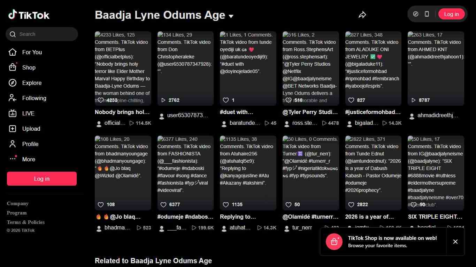Viewport: 476px width, 267px height.
Task: Click the Get app phone icon
Action: (x=427, y=14)
